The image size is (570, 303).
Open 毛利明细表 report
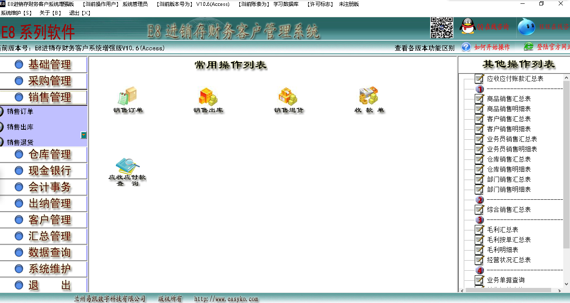coord(502,250)
